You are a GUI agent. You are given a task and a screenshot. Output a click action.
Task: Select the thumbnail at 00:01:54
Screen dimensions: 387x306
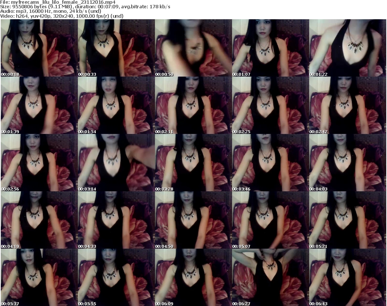[x=116, y=105]
